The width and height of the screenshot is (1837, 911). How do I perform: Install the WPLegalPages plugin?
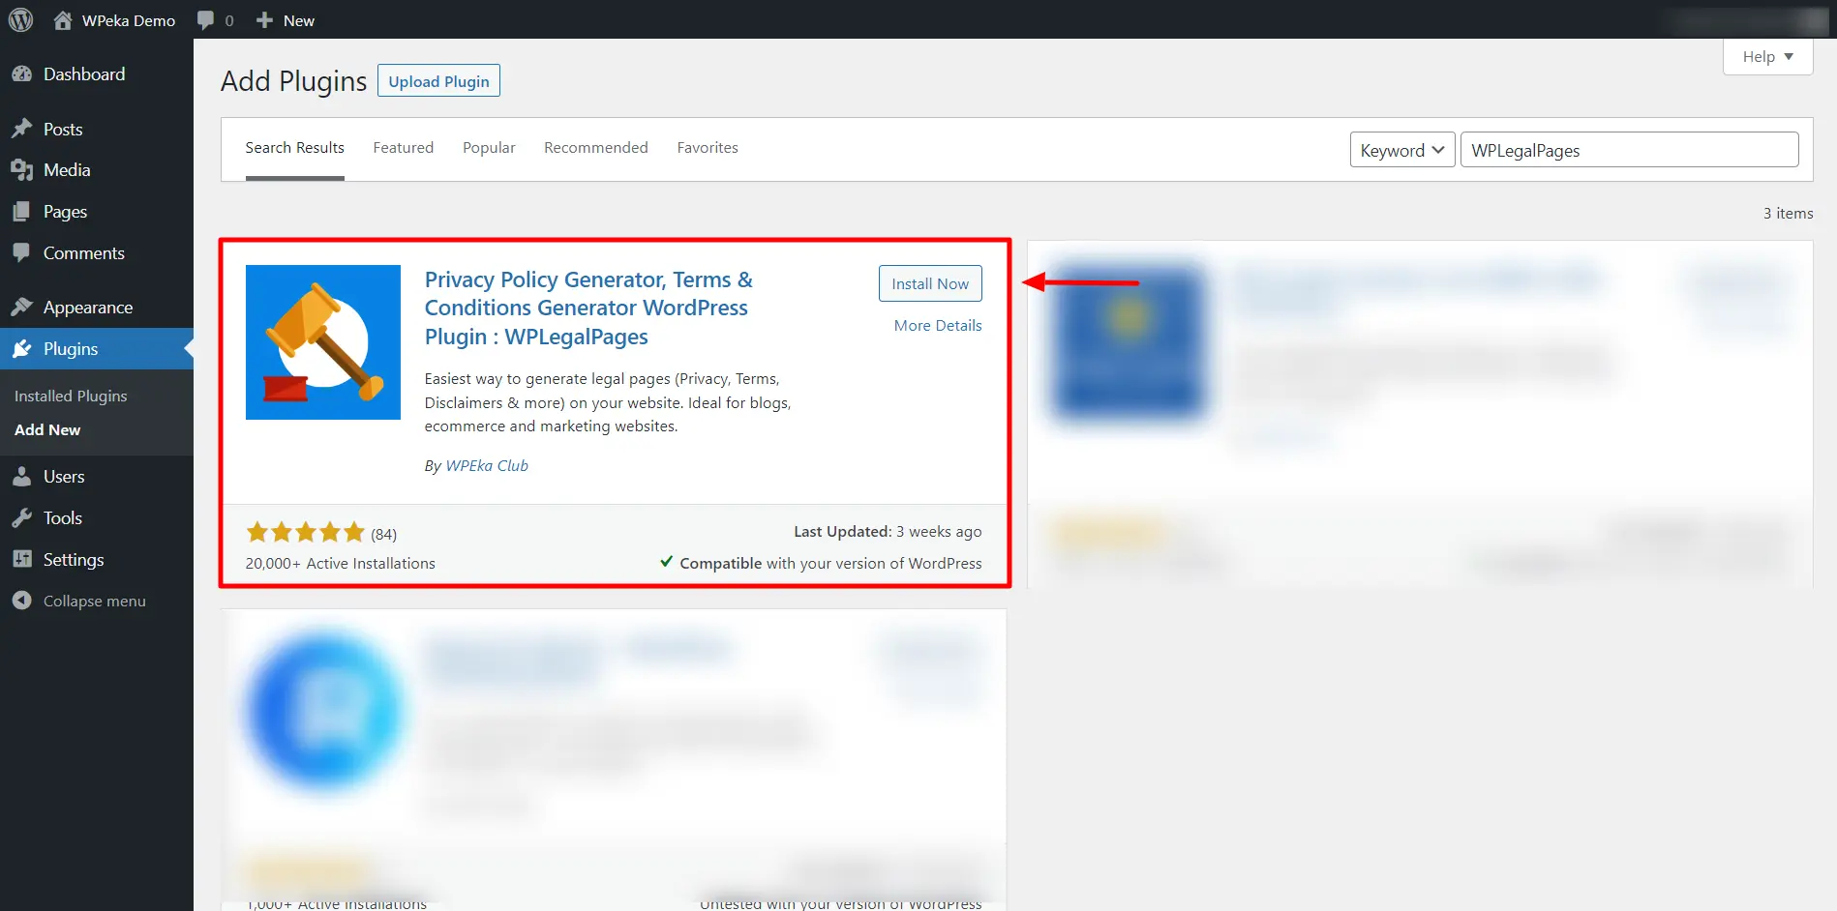click(x=929, y=282)
